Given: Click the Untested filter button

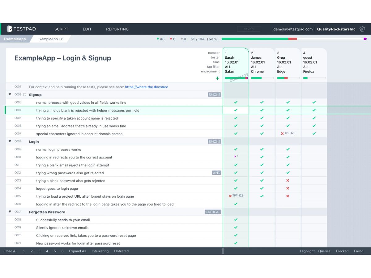Looking at the screenshot, I should point(121,251).
